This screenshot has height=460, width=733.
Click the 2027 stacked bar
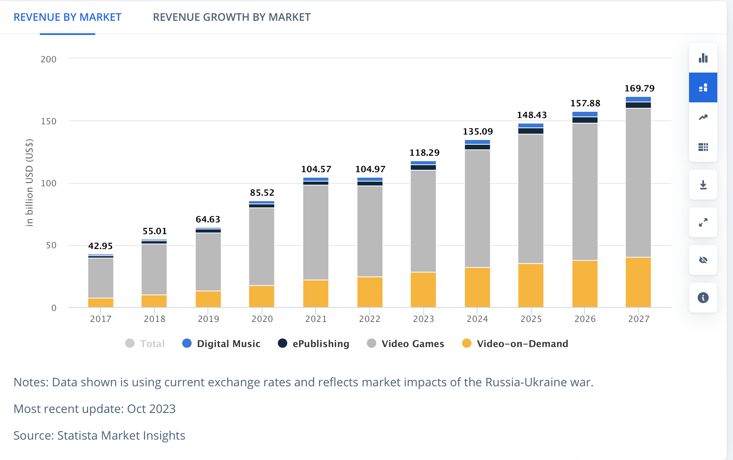[x=638, y=196]
